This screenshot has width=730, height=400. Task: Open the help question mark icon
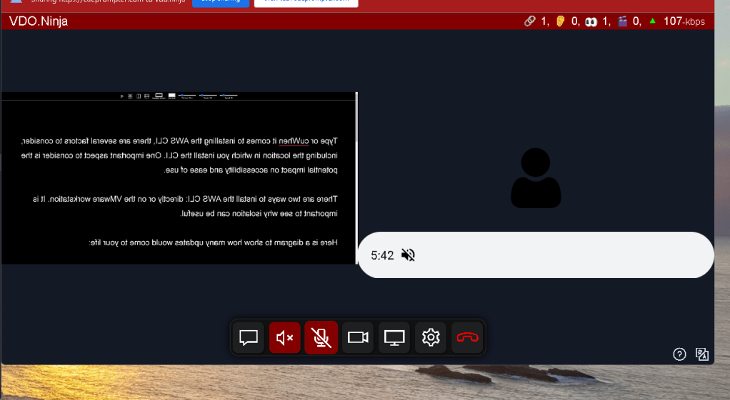tap(679, 354)
